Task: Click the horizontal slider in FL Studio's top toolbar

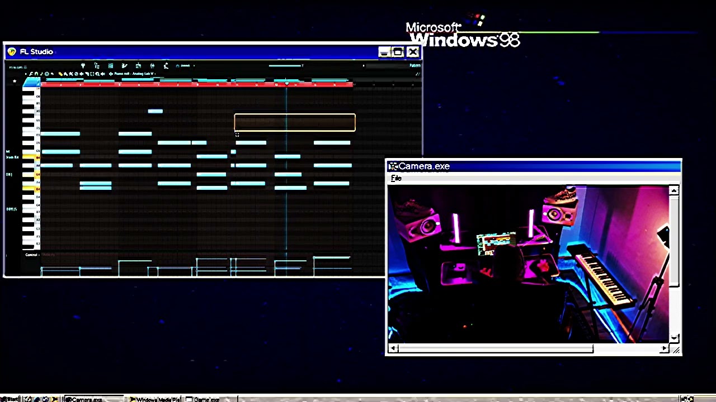Action: click(286, 66)
